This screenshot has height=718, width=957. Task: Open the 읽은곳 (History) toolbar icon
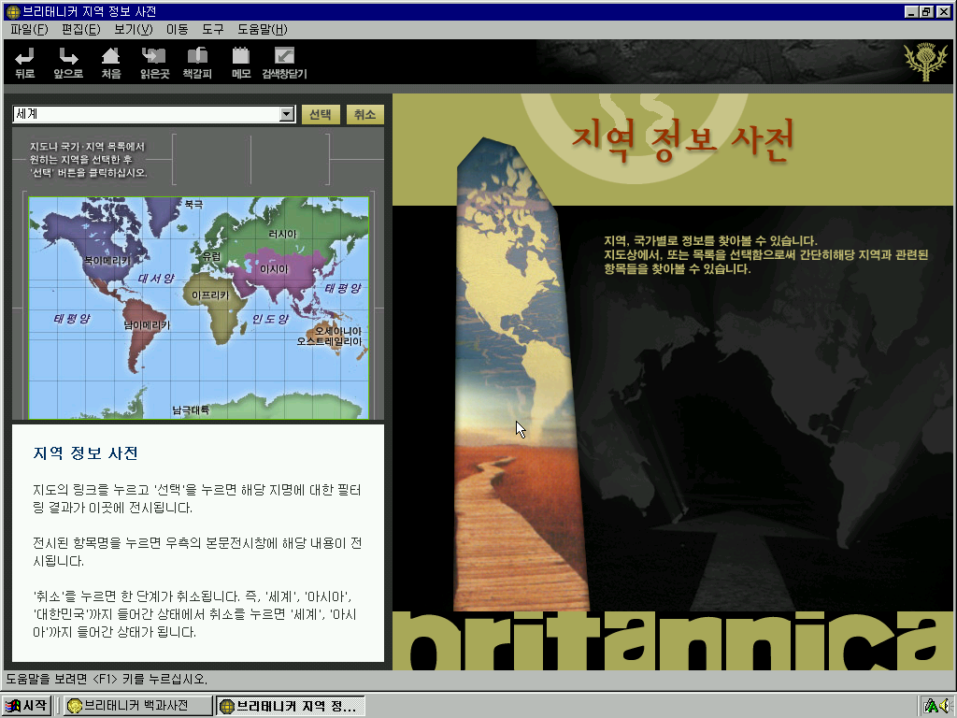click(x=154, y=63)
